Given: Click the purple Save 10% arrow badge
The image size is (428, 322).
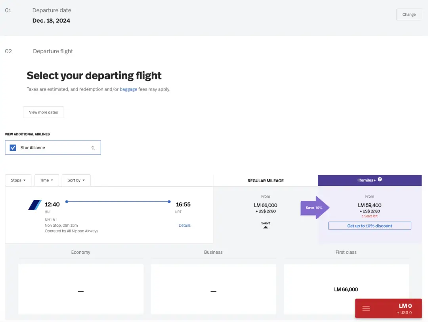Looking at the screenshot, I should (x=315, y=208).
